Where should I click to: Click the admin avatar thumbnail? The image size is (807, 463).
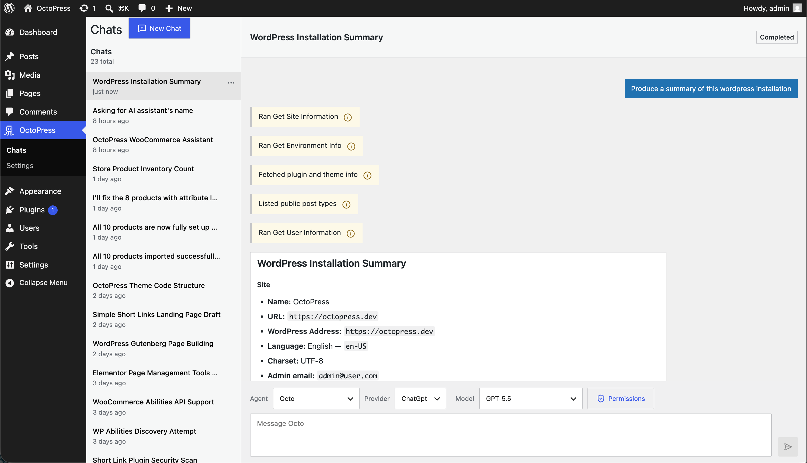click(x=797, y=8)
